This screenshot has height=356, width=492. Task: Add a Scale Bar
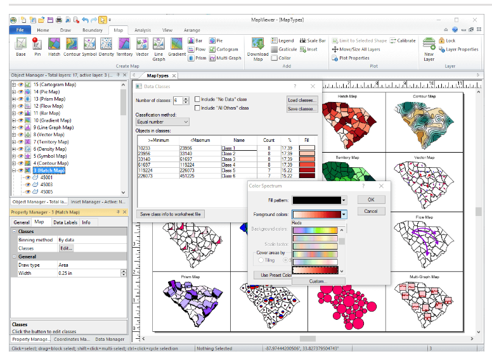point(313,41)
